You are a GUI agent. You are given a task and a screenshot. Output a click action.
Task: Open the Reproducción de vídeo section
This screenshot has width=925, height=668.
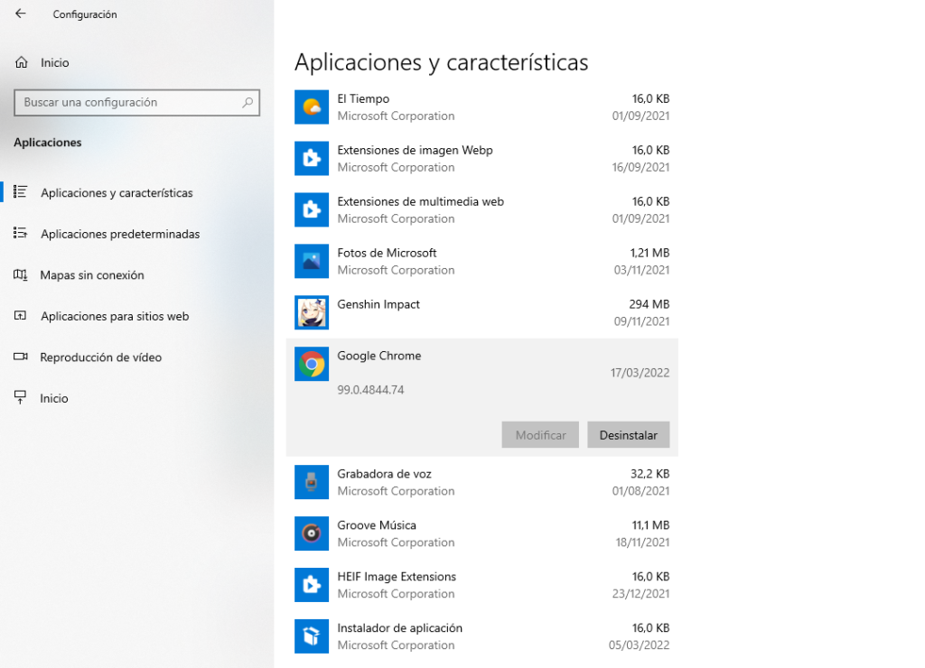101,357
